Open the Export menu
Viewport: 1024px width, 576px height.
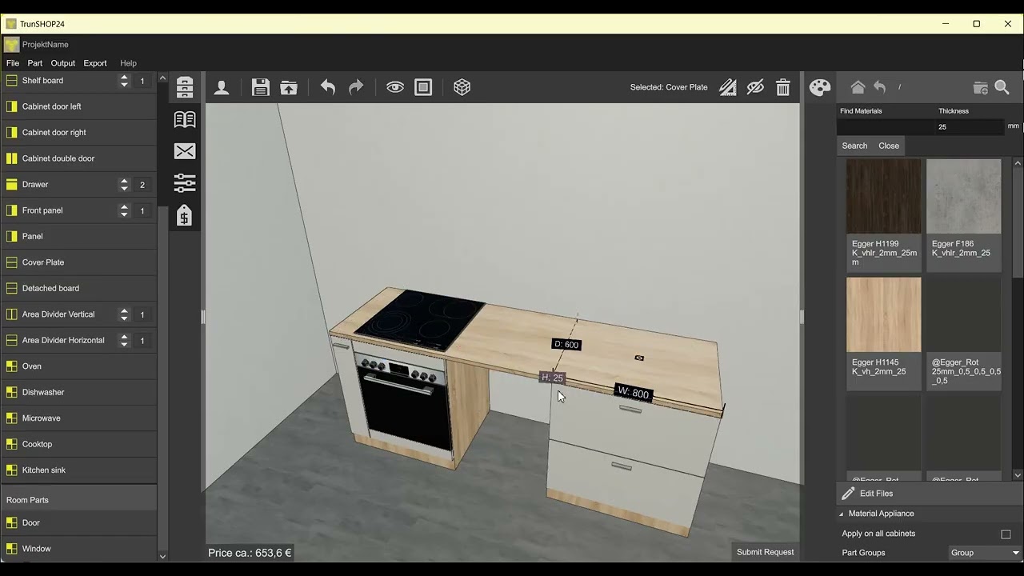pos(95,63)
